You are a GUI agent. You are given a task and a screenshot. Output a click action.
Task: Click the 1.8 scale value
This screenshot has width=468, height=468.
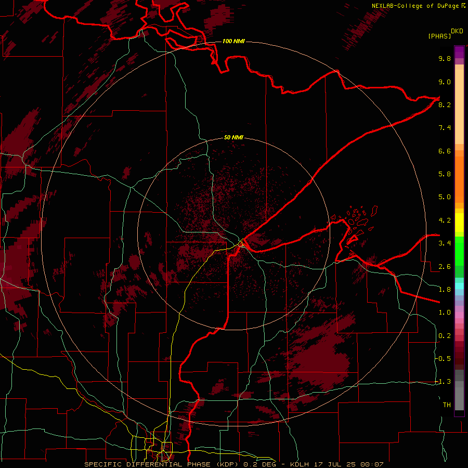pos(445,290)
